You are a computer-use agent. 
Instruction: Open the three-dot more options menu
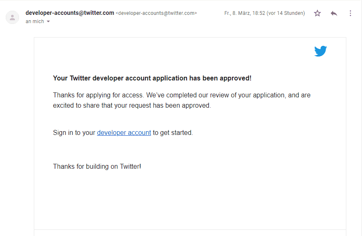pos(350,13)
